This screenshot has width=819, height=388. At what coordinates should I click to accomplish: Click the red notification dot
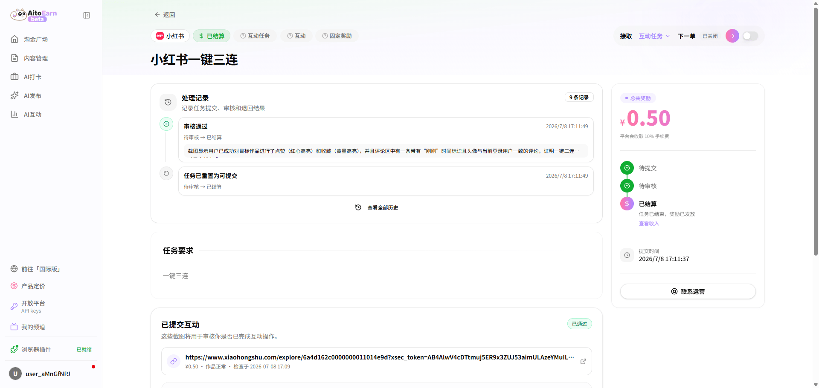click(93, 367)
